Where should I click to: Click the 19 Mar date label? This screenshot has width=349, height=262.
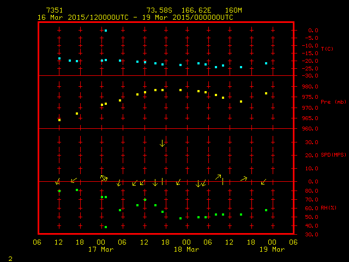272,249
